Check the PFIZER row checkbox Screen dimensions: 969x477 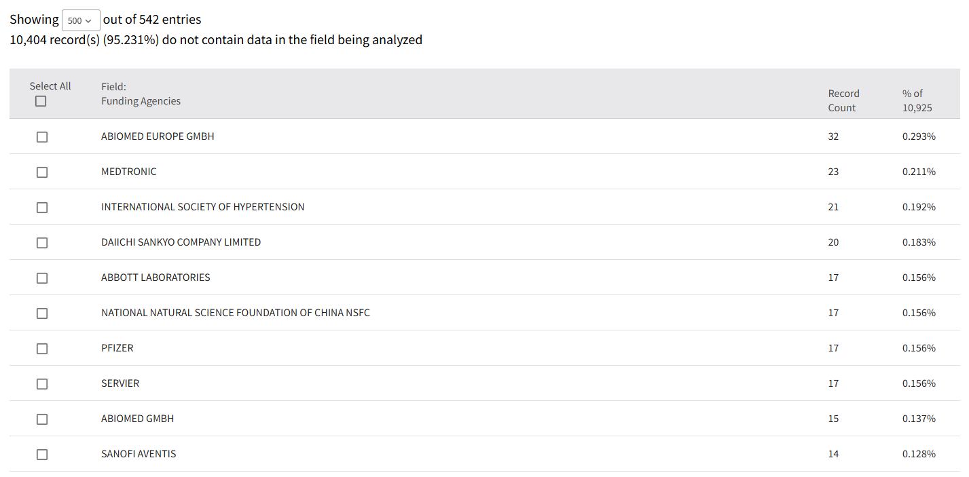click(x=42, y=349)
